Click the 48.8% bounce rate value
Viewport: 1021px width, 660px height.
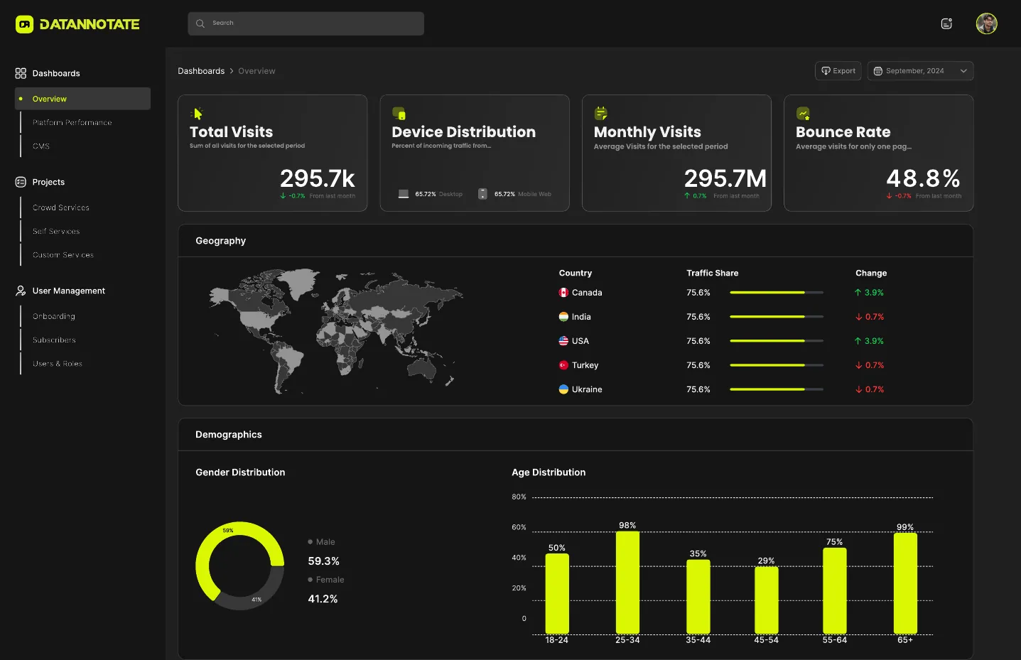tap(923, 178)
